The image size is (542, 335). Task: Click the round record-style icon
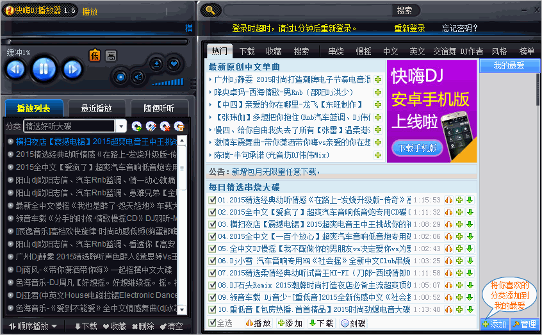(120, 77)
